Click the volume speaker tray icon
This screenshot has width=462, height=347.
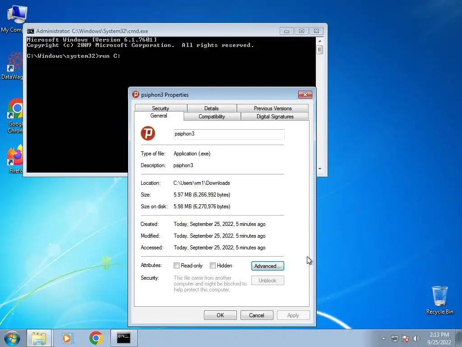[x=416, y=338]
